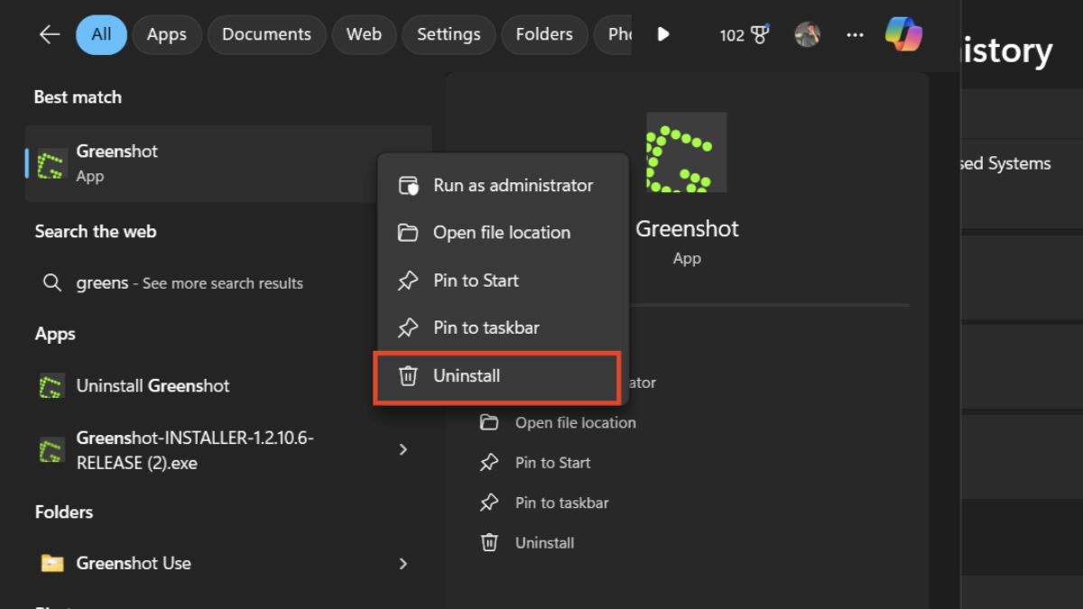The image size is (1083, 609).
Task: Choose Open file location in context menu
Action: (x=503, y=233)
